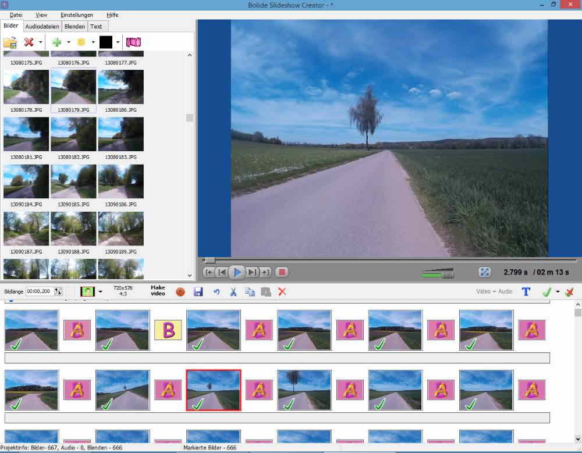Click the pink film-strip icon
The image size is (582, 453).
pos(134,42)
